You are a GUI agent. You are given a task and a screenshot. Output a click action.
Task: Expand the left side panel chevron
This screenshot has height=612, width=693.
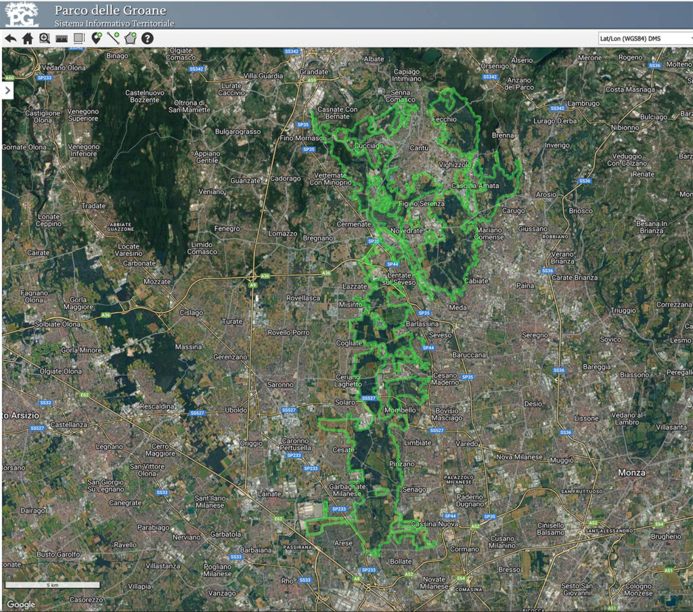(x=9, y=91)
